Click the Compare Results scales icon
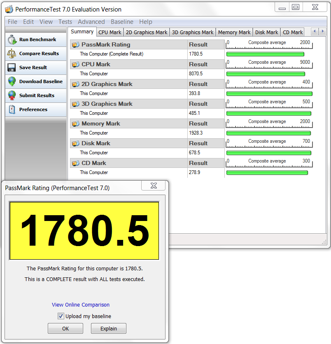The height and width of the screenshot is (344, 331). click(12, 53)
